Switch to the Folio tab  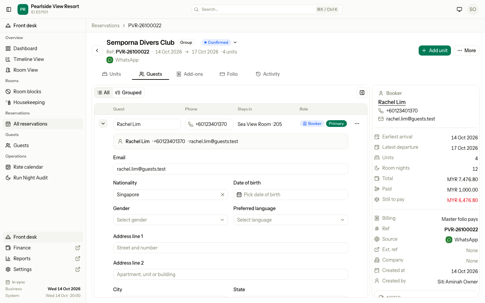(x=229, y=74)
